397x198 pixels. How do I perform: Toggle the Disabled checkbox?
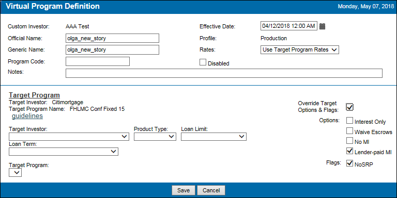[x=203, y=62]
